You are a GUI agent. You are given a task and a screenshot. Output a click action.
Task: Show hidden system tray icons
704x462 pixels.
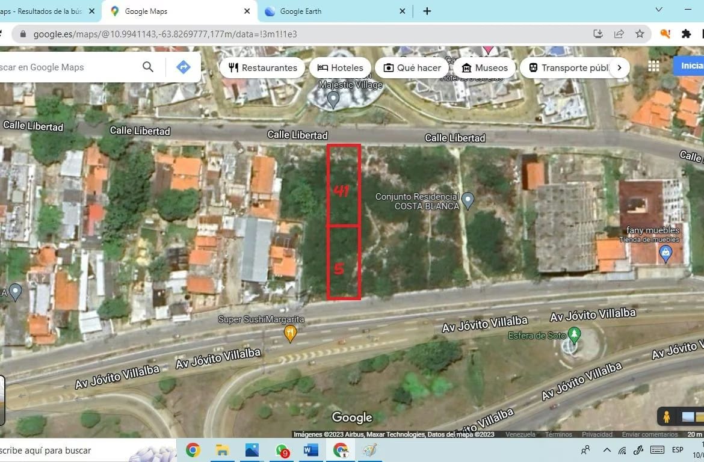pos(607,450)
